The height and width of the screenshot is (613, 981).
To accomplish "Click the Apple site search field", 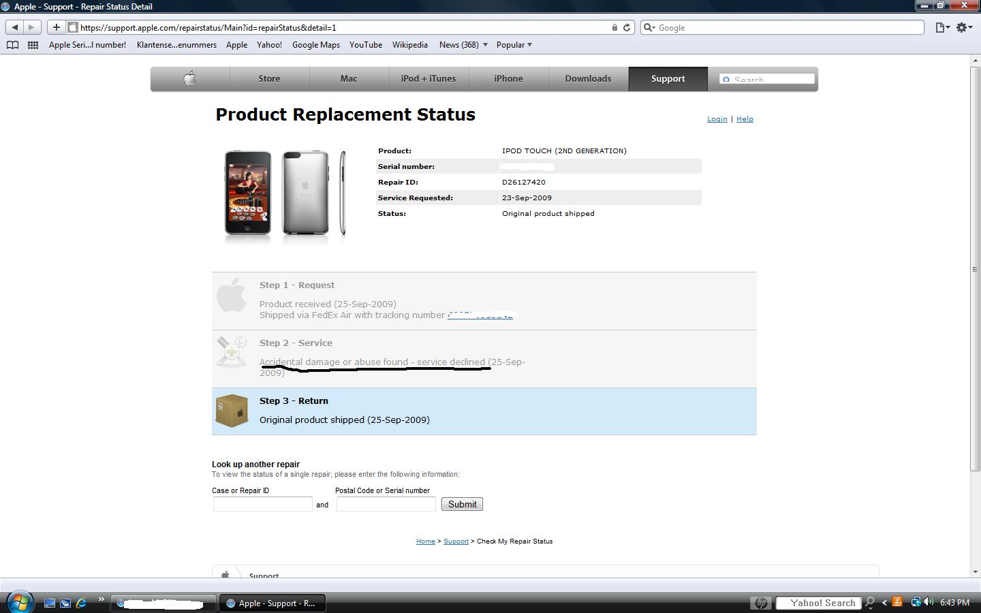I will [x=767, y=79].
